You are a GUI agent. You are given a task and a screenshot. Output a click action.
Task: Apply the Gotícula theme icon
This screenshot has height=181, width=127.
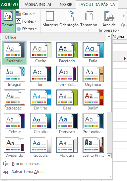pos(41,145)
